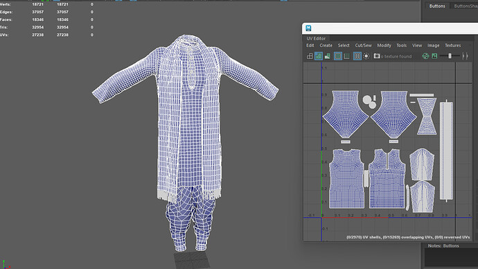Open the Textures menu in UV Editor

pyautogui.click(x=452, y=46)
